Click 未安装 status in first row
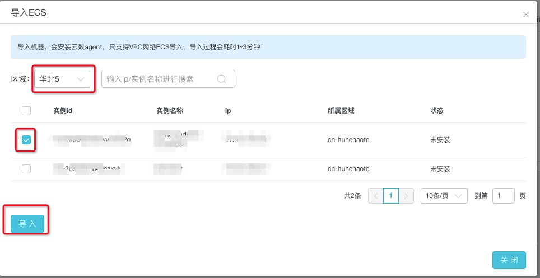Viewport: 540px width, 278px height. point(440,140)
